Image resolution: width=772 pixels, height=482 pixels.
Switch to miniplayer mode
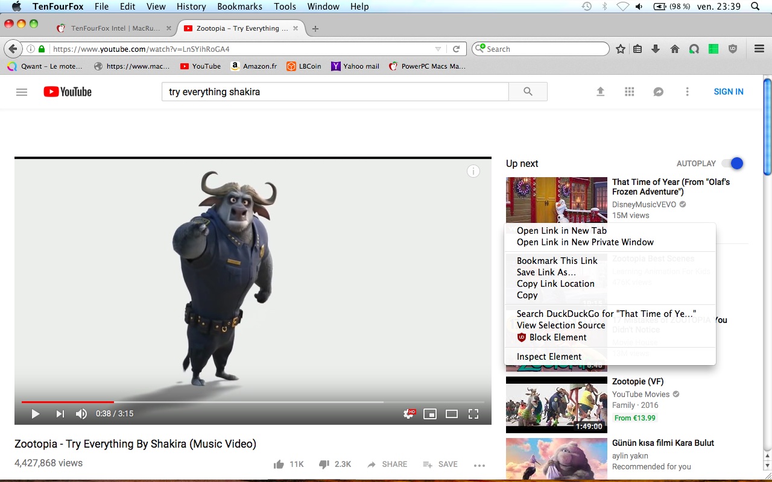click(430, 414)
